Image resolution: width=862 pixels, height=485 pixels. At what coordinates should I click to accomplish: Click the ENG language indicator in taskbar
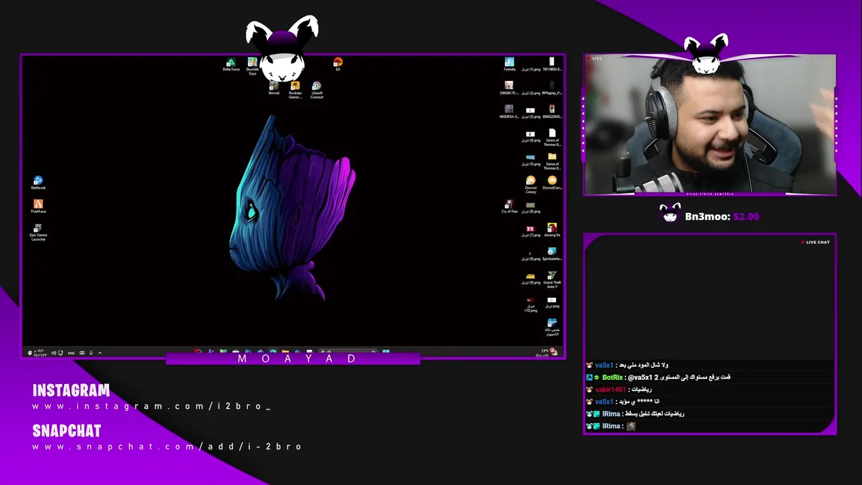(71, 353)
